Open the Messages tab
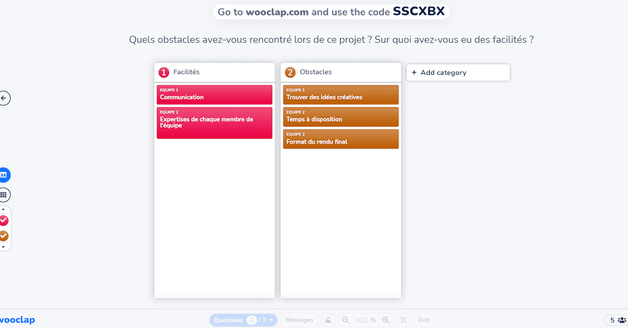This screenshot has height=328, width=628. click(299, 320)
